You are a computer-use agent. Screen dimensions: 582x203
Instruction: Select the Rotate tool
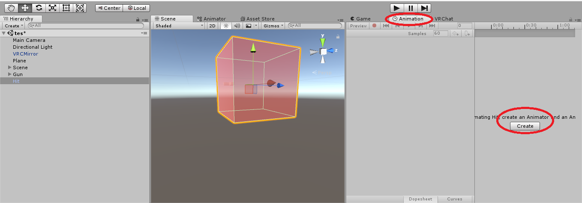39,8
